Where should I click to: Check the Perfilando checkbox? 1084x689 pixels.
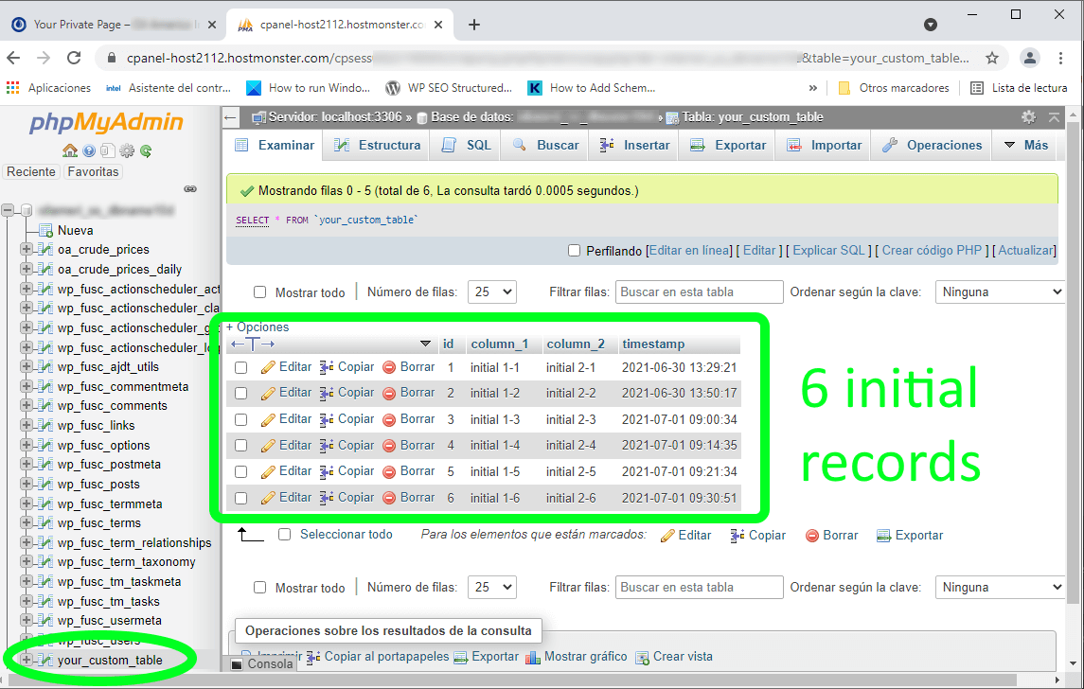coord(574,251)
